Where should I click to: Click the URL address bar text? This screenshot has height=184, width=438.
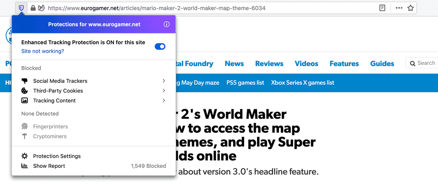pyautogui.click(x=157, y=8)
